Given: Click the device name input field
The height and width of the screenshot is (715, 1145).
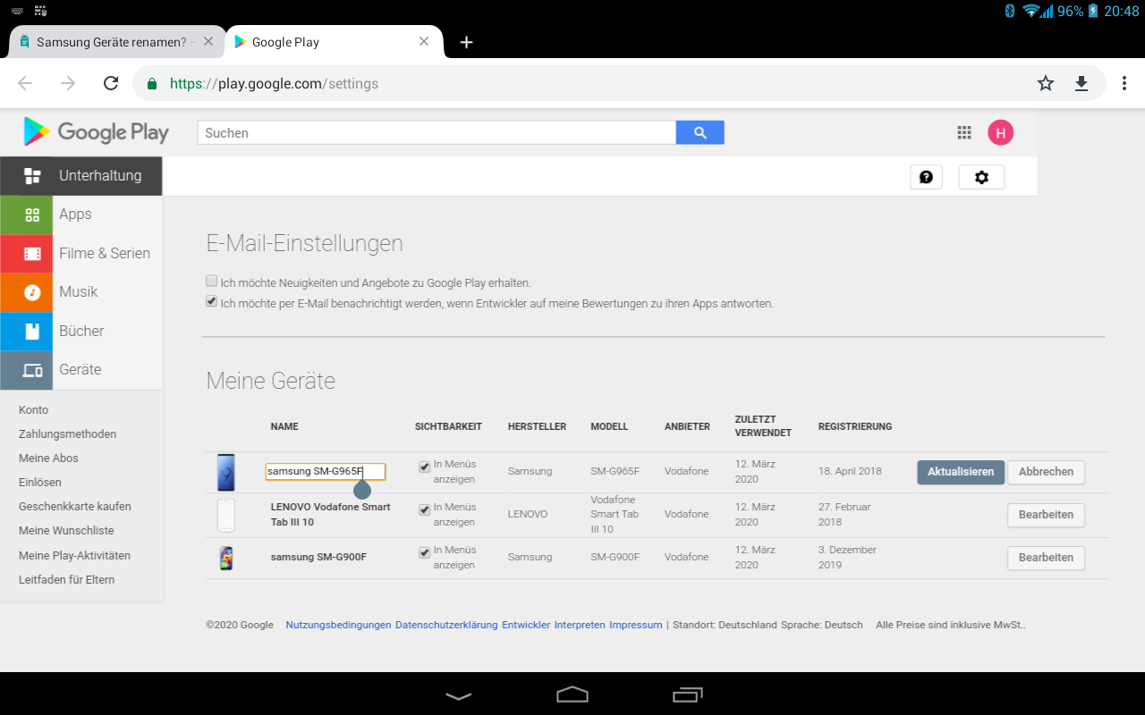Looking at the screenshot, I should click(x=326, y=471).
